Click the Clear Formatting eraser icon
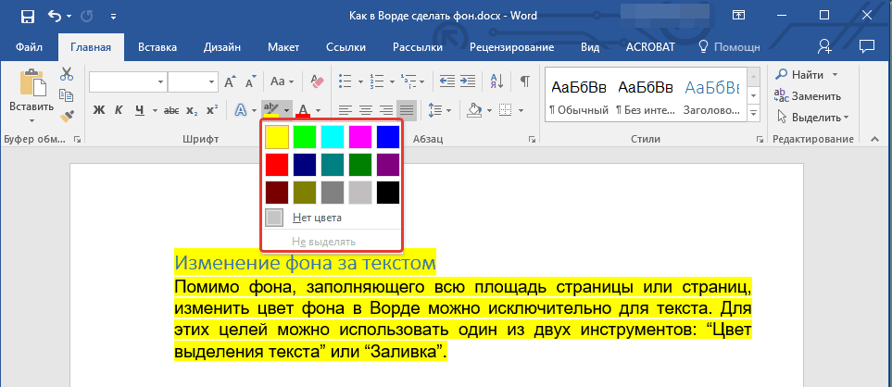The height and width of the screenshot is (387, 892). (317, 81)
